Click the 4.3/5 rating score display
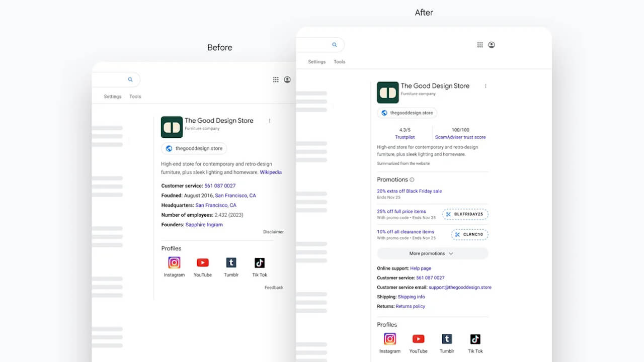 coord(405,130)
